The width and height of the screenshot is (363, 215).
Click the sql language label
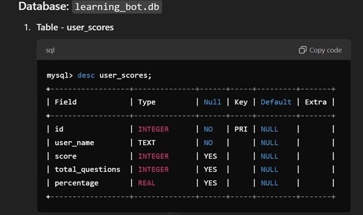(x=50, y=50)
